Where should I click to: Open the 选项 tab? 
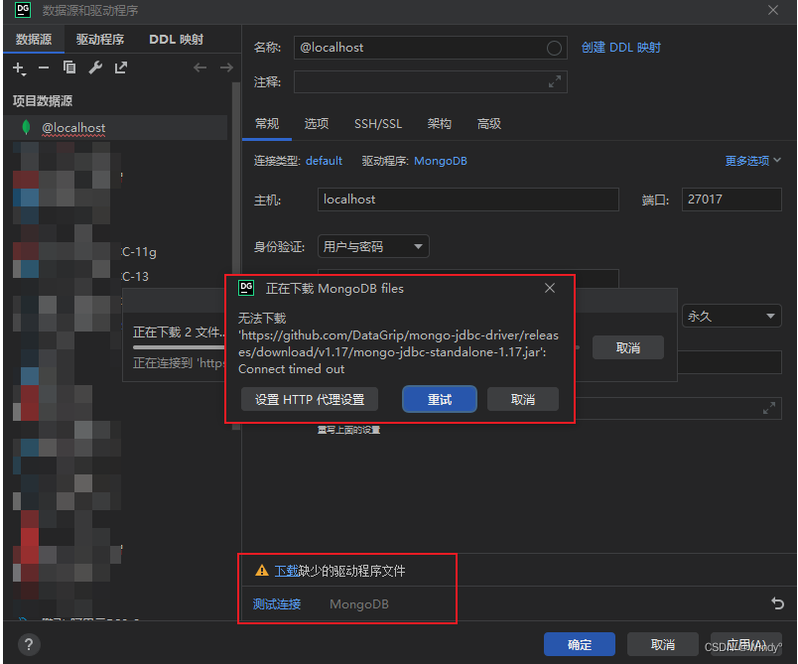pyautogui.click(x=317, y=124)
